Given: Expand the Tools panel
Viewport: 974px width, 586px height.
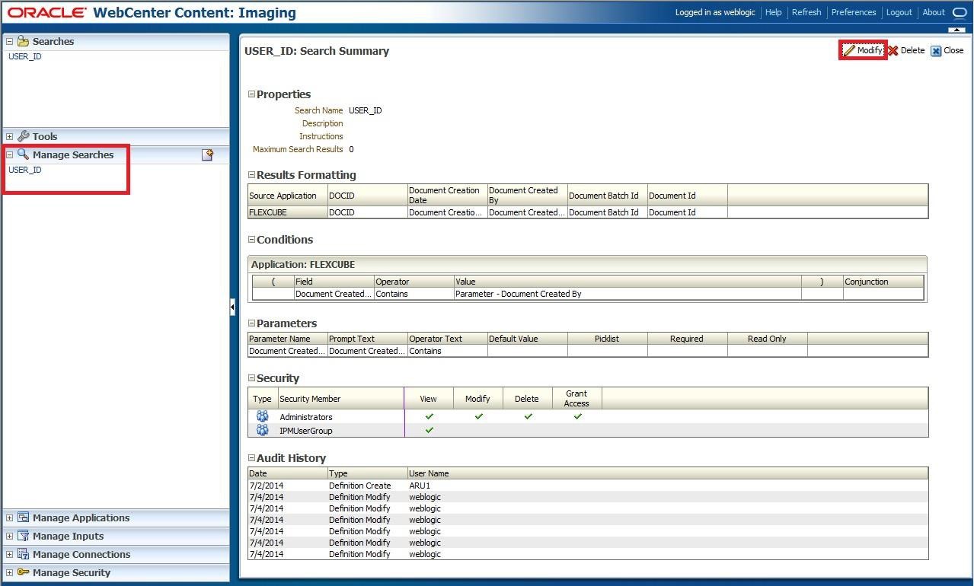Looking at the screenshot, I should (9, 137).
